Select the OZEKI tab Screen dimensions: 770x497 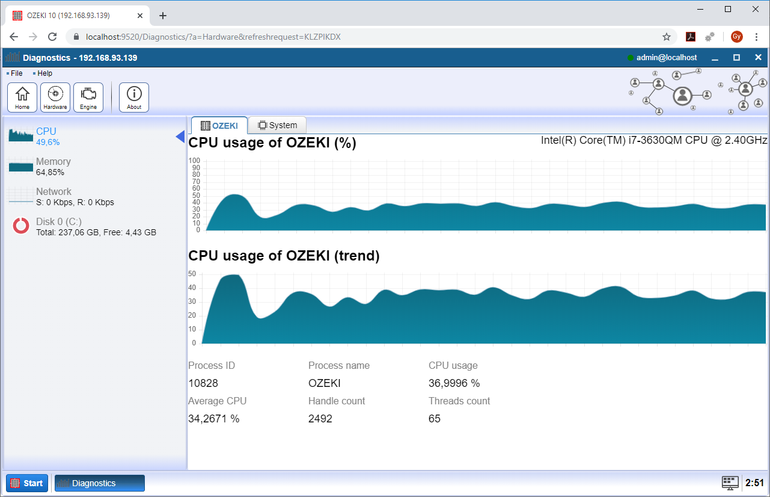point(219,125)
